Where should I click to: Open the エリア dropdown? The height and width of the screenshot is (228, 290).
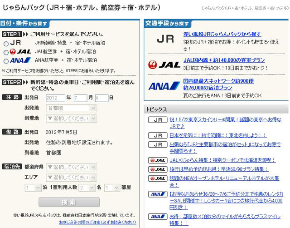pos(72,178)
